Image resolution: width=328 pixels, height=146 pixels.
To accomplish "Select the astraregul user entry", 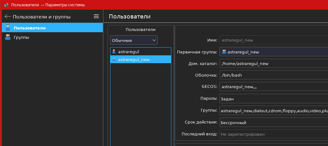I will (129, 52).
